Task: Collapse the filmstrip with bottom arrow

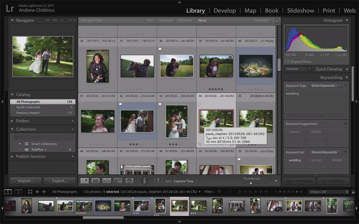Action: (179, 222)
